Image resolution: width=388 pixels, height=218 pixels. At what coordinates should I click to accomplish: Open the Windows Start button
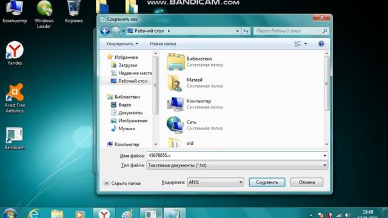[x=10, y=214]
